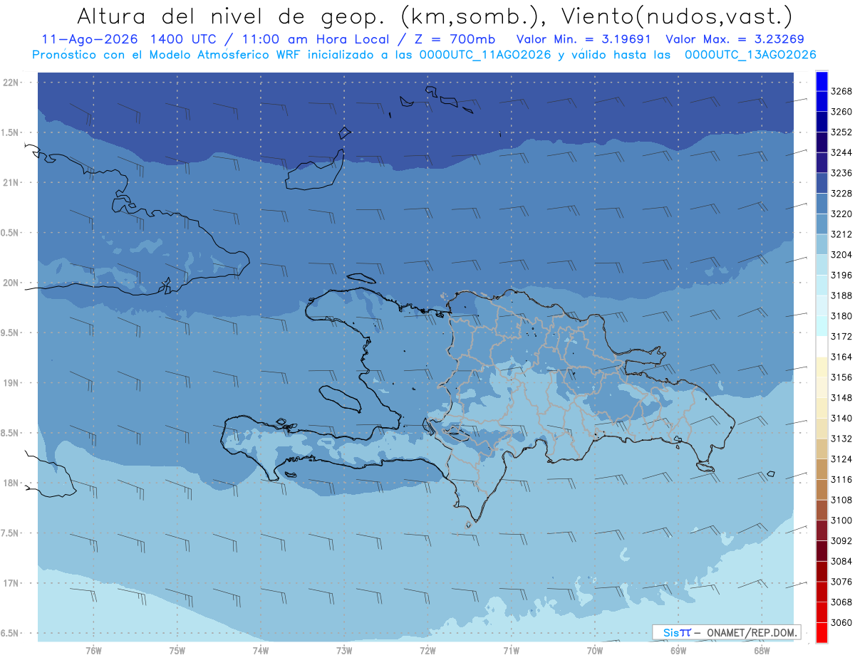Viewport: 855px width, 660px height.
Task: Click the '20N' latitude label
Action: click(x=11, y=283)
